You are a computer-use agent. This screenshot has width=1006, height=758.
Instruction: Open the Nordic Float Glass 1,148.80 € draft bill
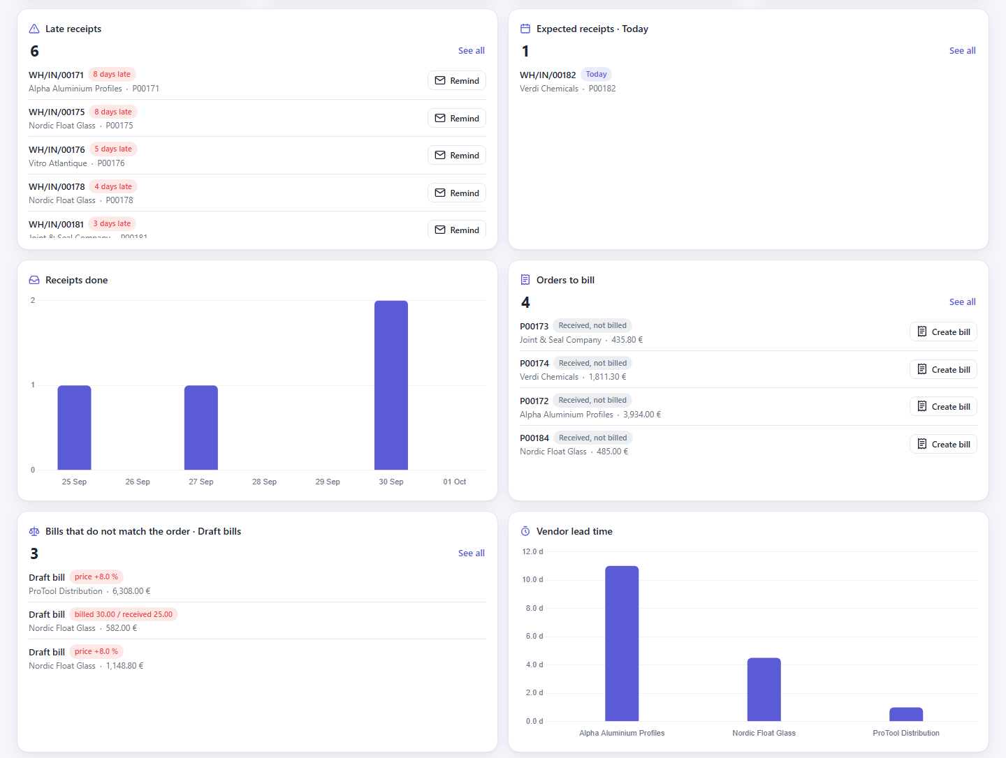(257, 659)
